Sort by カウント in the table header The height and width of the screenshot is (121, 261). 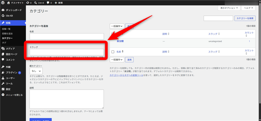249,34
